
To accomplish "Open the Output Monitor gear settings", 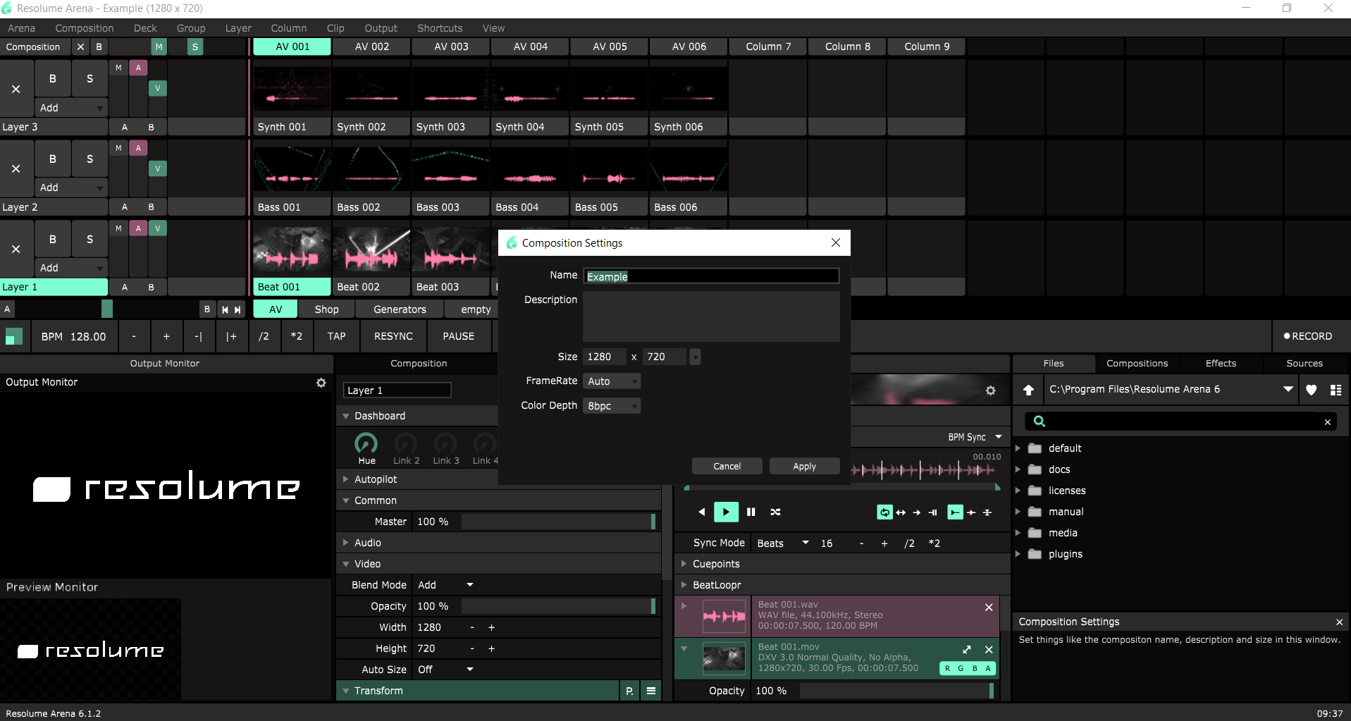I will pyautogui.click(x=321, y=383).
